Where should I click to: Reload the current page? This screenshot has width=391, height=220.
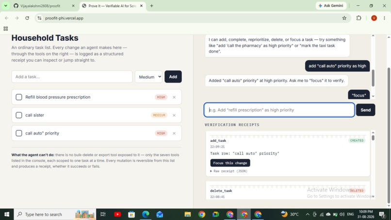coord(27,18)
